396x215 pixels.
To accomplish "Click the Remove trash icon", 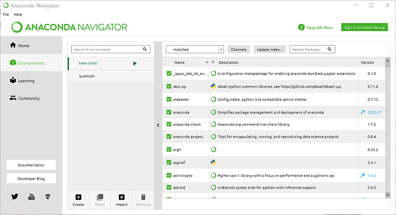I will click(143, 197).
